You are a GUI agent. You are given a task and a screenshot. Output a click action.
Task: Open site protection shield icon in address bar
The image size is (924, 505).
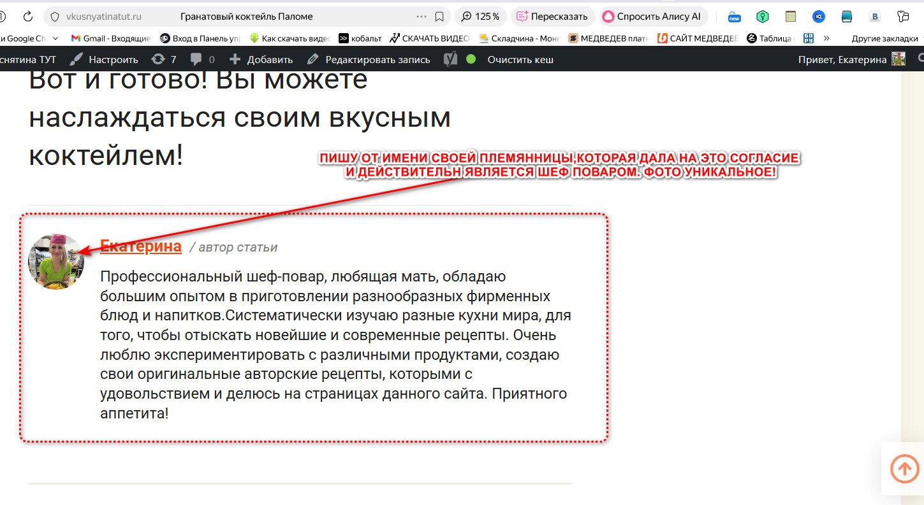tap(54, 17)
